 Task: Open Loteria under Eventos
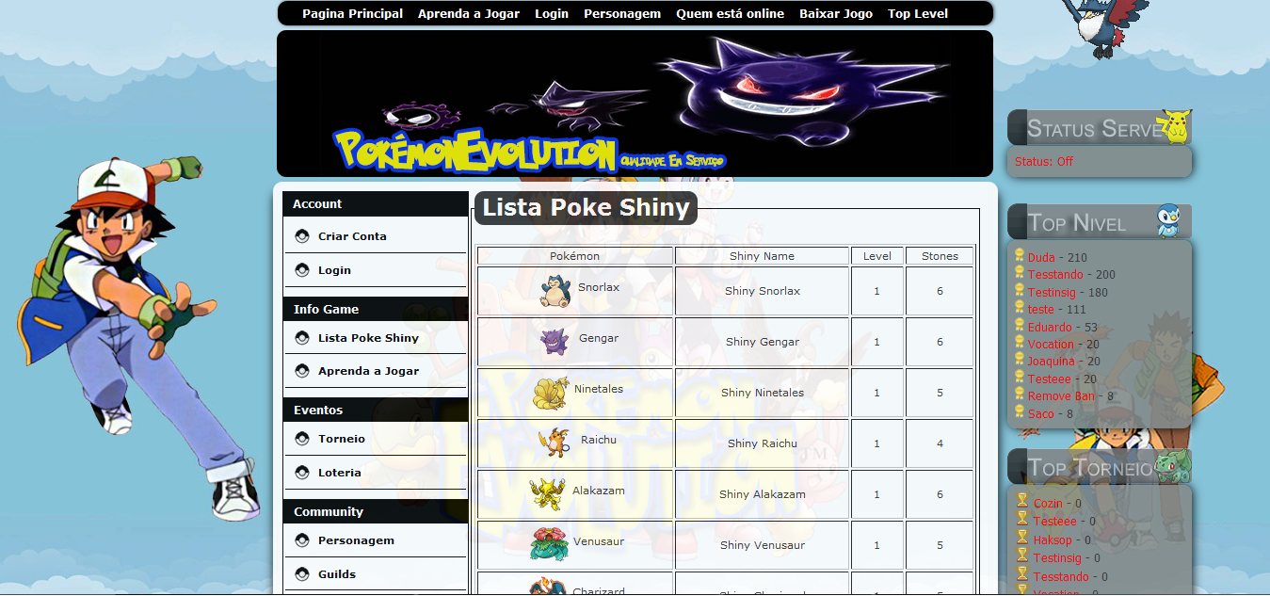[x=339, y=473]
